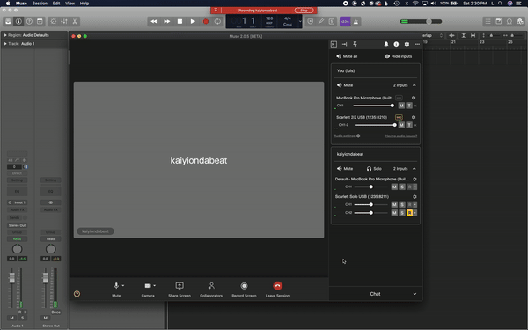
Task: Open the Muse more options ellipsis
Action: coord(417,44)
